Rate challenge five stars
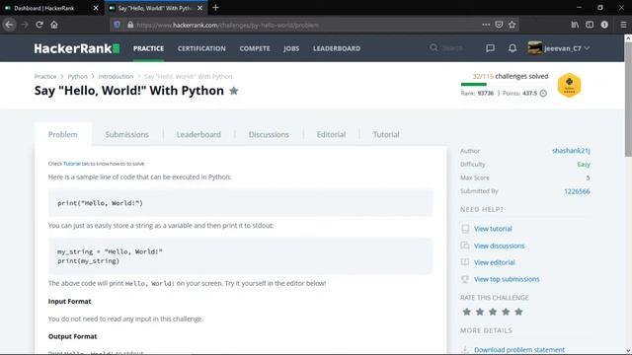This screenshot has height=355, width=632. [518, 312]
